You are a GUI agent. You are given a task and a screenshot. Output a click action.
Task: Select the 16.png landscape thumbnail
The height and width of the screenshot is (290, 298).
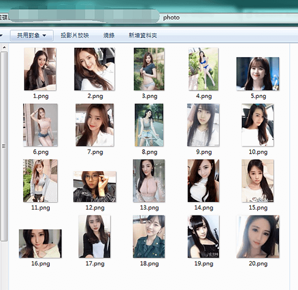[x=40, y=243]
